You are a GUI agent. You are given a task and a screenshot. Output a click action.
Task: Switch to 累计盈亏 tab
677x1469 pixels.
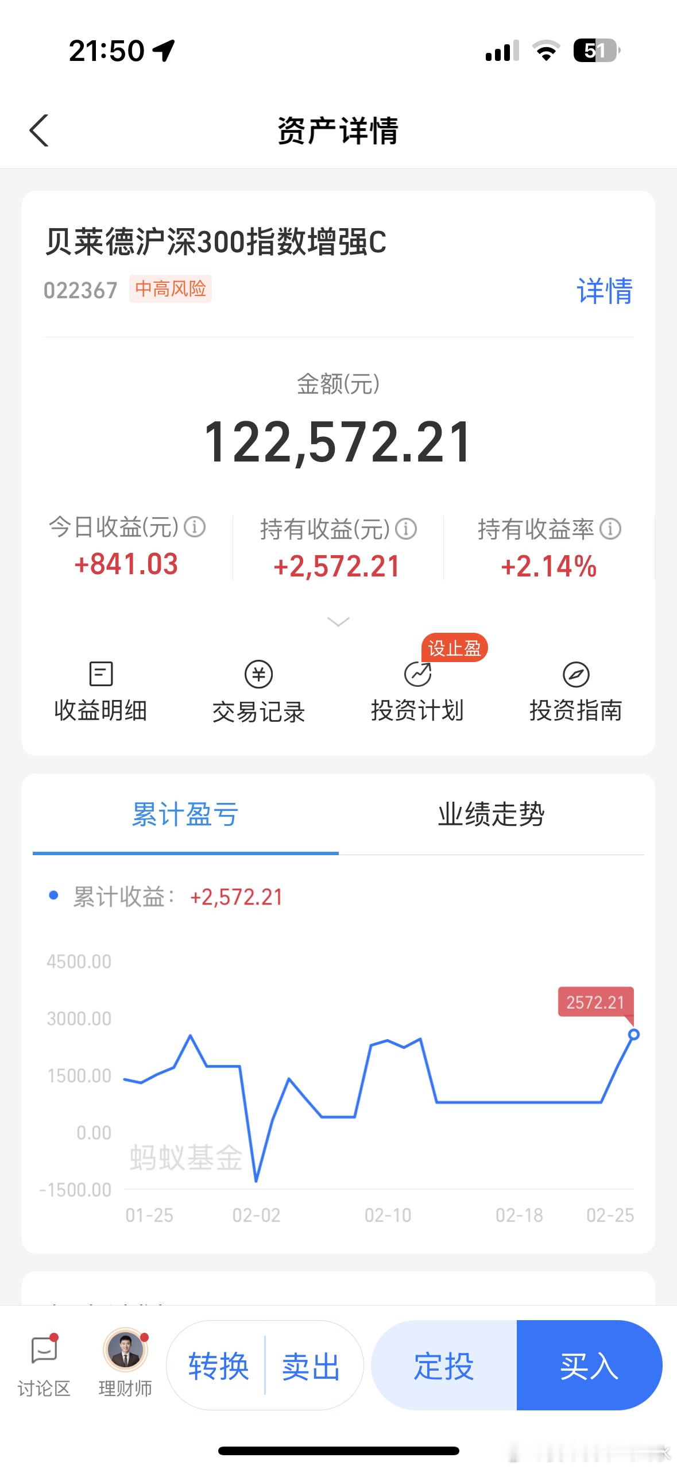pyautogui.click(x=185, y=814)
